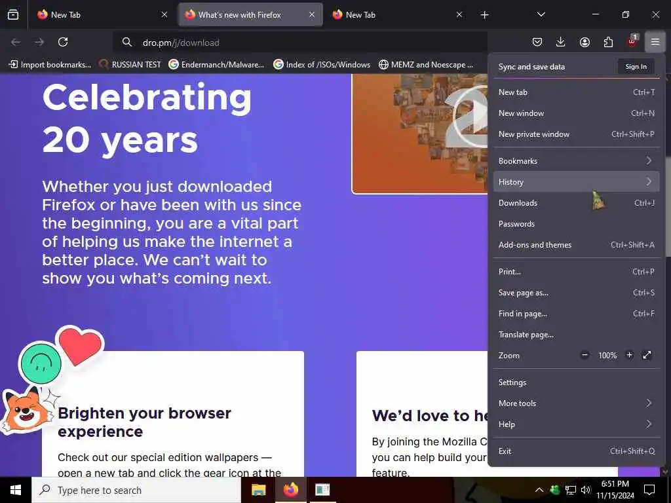Click the Sign In button in menu
This screenshot has width=671, height=503.
click(636, 67)
